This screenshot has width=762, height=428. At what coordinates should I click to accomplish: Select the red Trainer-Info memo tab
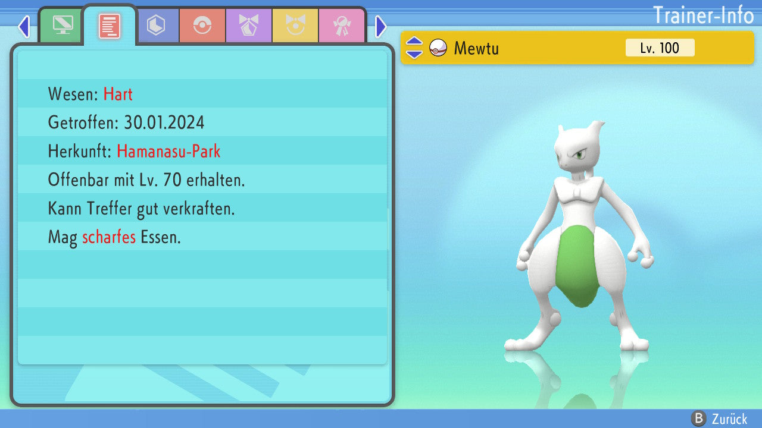click(x=110, y=26)
